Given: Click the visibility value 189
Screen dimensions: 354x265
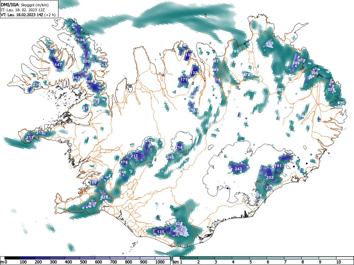Looking at the screenshot, I should pos(93,182).
